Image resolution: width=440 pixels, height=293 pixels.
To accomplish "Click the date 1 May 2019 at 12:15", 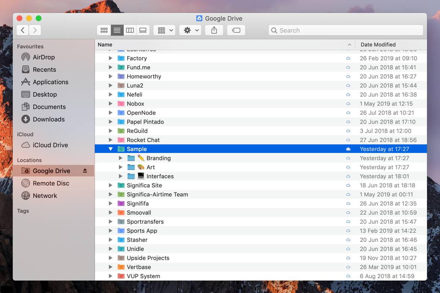I will 386,104.
